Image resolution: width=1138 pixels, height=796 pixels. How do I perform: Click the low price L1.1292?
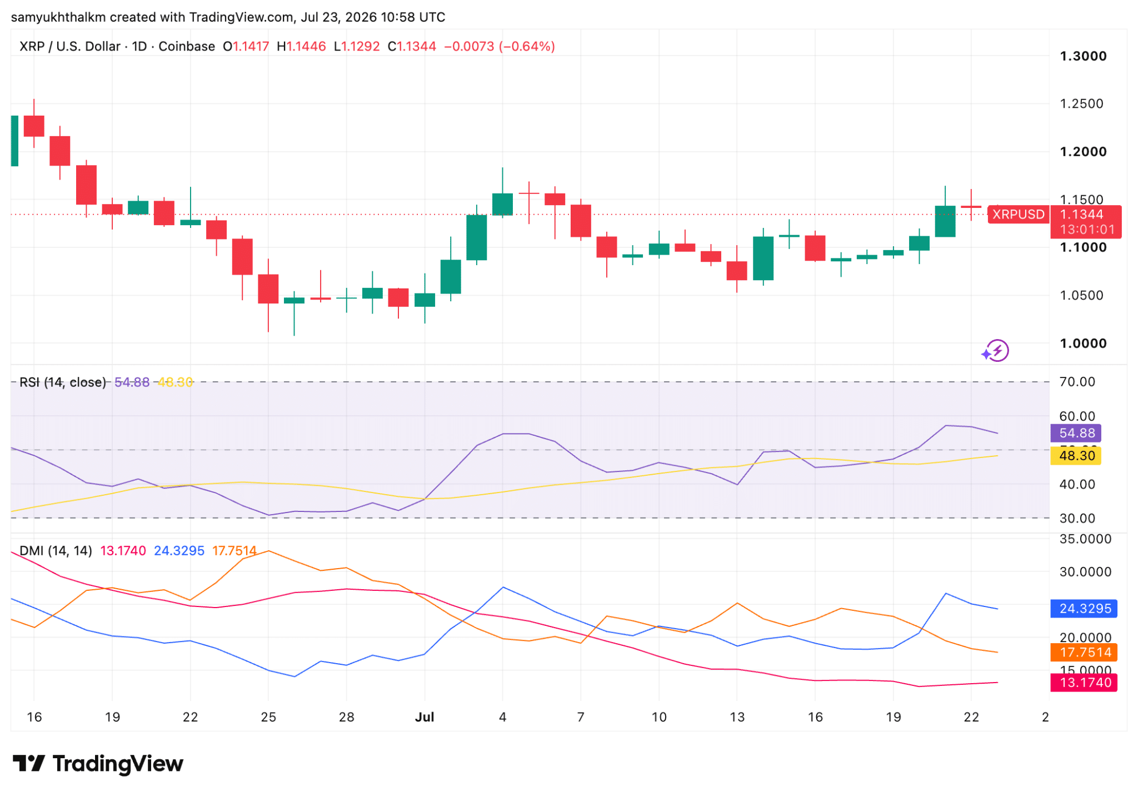[x=357, y=46]
